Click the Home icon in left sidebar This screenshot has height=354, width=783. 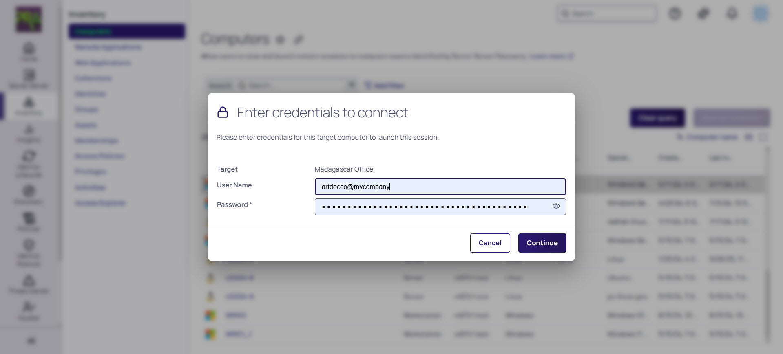point(29,51)
